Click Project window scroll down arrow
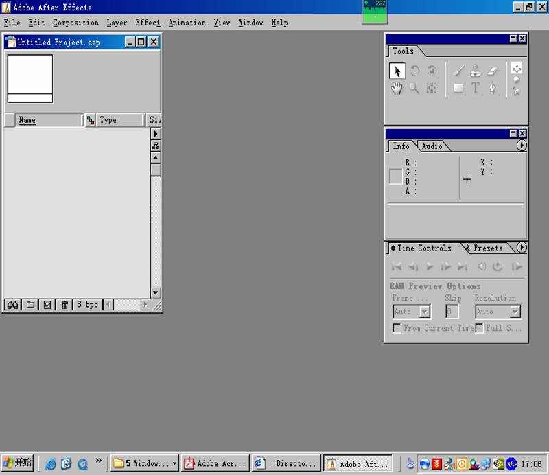Viewport: 549px width, 475px height. tap(156, 292)
